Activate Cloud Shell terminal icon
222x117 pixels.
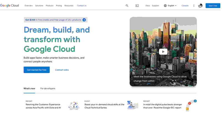point(137,6)
